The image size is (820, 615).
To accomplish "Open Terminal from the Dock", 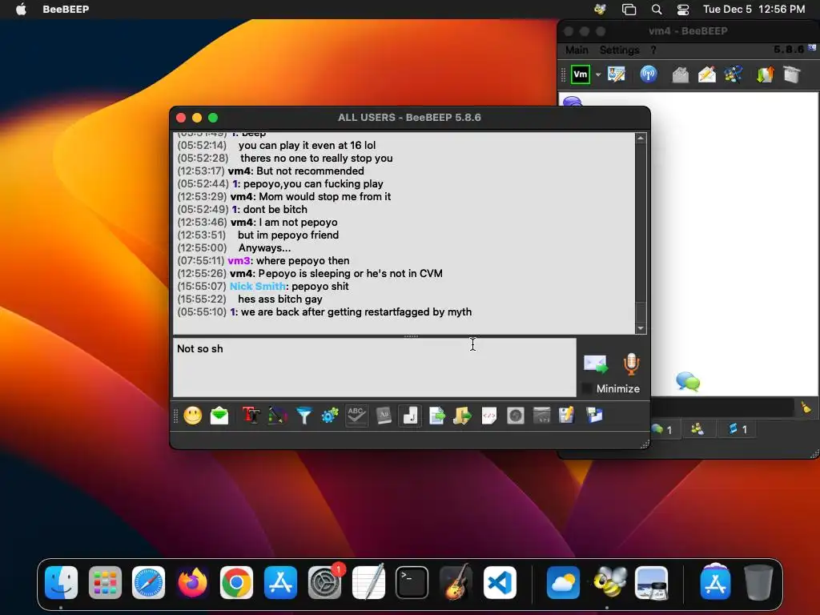I will pyautogui.click(x=412, y=582).
